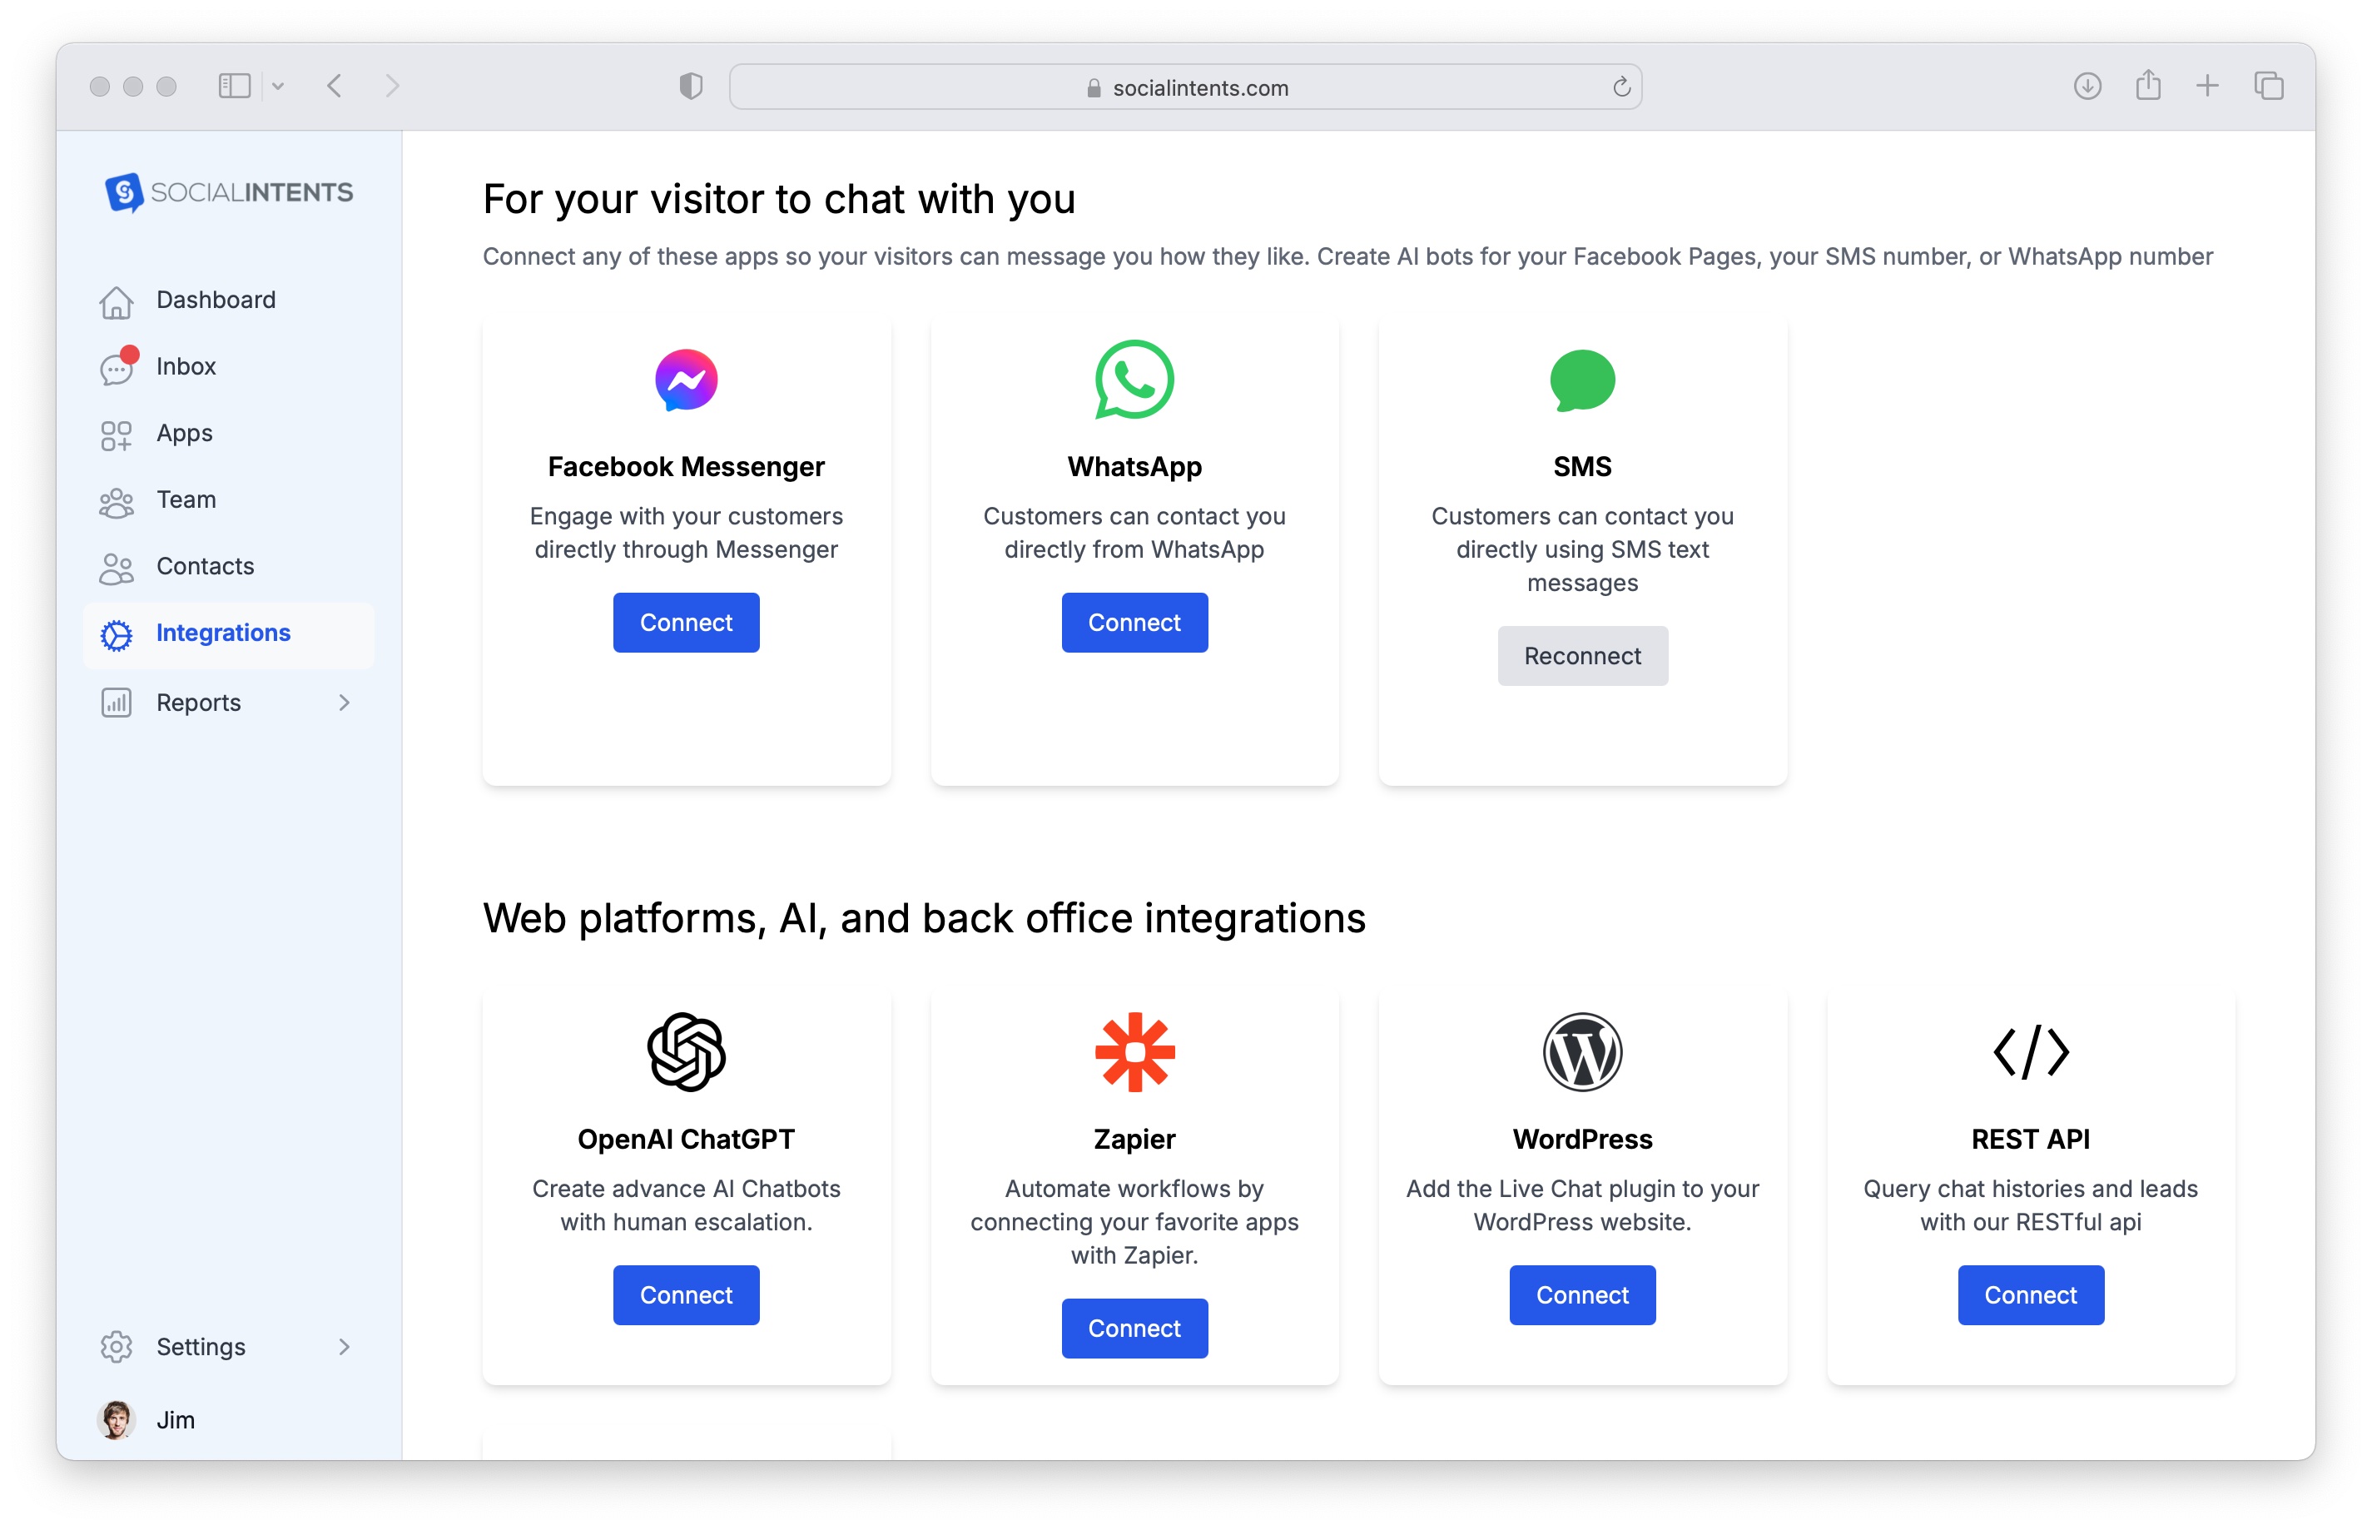Select the Facebook Messenger logo
Screen dimensions: 2372x1530
point(687,379)
